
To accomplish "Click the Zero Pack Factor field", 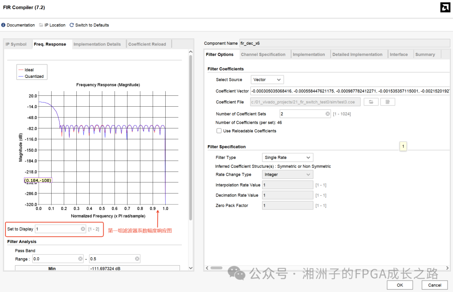I will pos(288,205).
